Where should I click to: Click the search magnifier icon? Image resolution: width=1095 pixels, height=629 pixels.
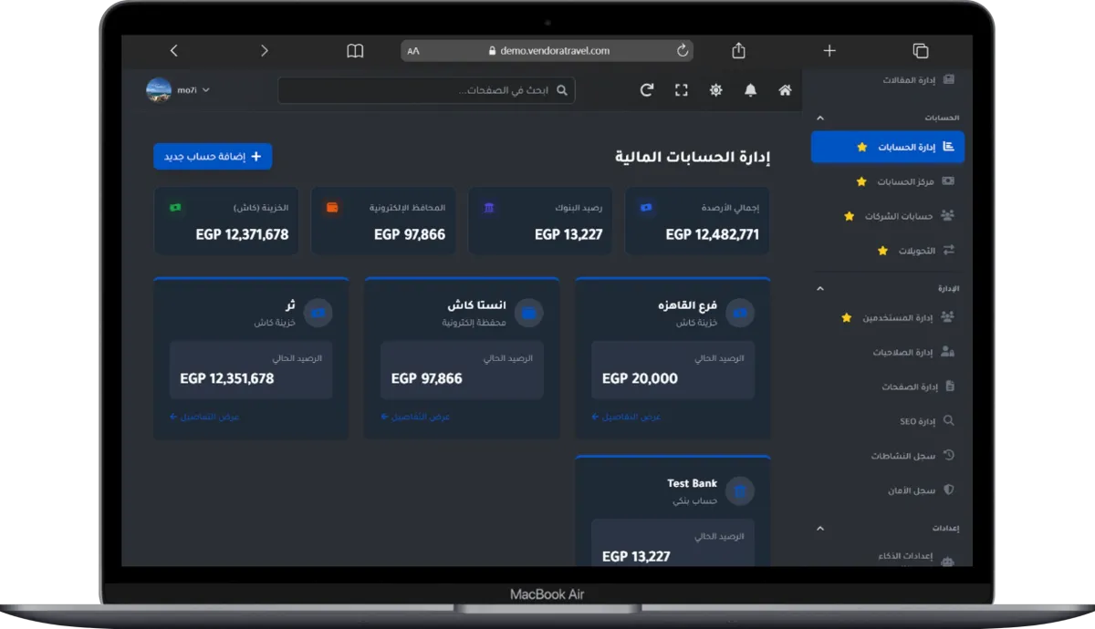562,90
